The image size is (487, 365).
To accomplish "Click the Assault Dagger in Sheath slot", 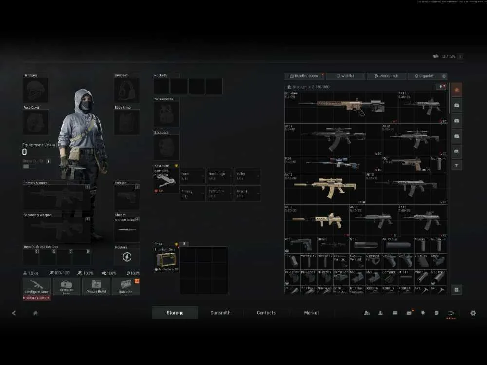I will pyautogui.click(x=127, y=229).
